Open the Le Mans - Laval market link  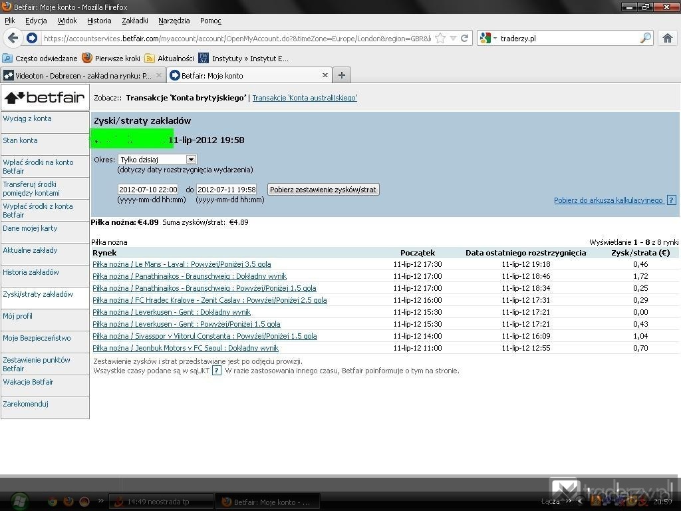[182, 263]
